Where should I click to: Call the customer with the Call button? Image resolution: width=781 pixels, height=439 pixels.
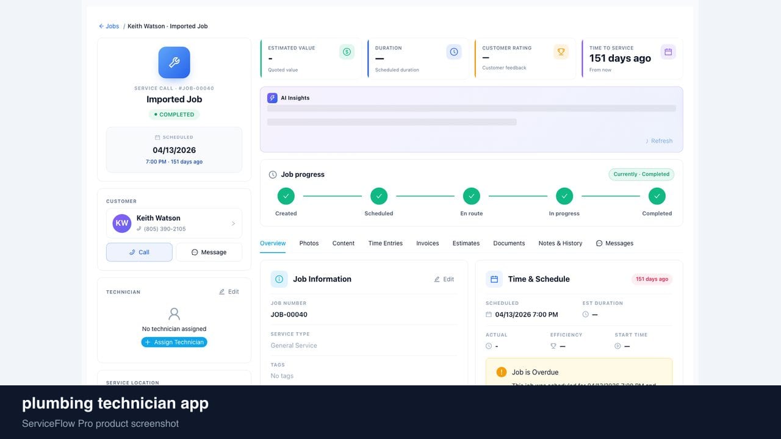point(139,252)
